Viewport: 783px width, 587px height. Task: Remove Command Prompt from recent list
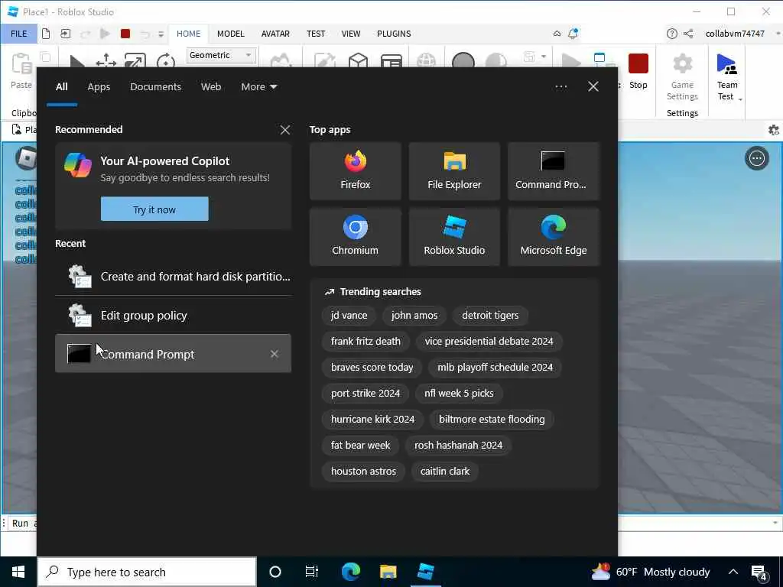point(275,354)
